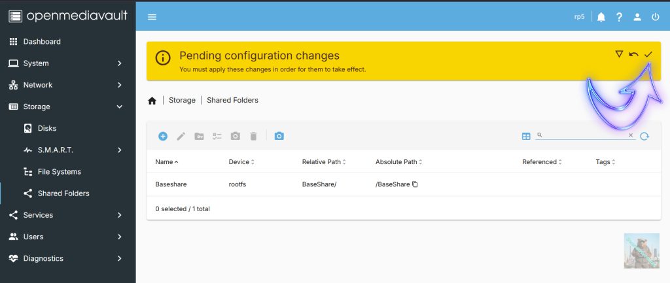Viewport: 670px width, 283px height.
Task: Toggle the sidebar with the hamburger menu
Action: pos(152,17)
